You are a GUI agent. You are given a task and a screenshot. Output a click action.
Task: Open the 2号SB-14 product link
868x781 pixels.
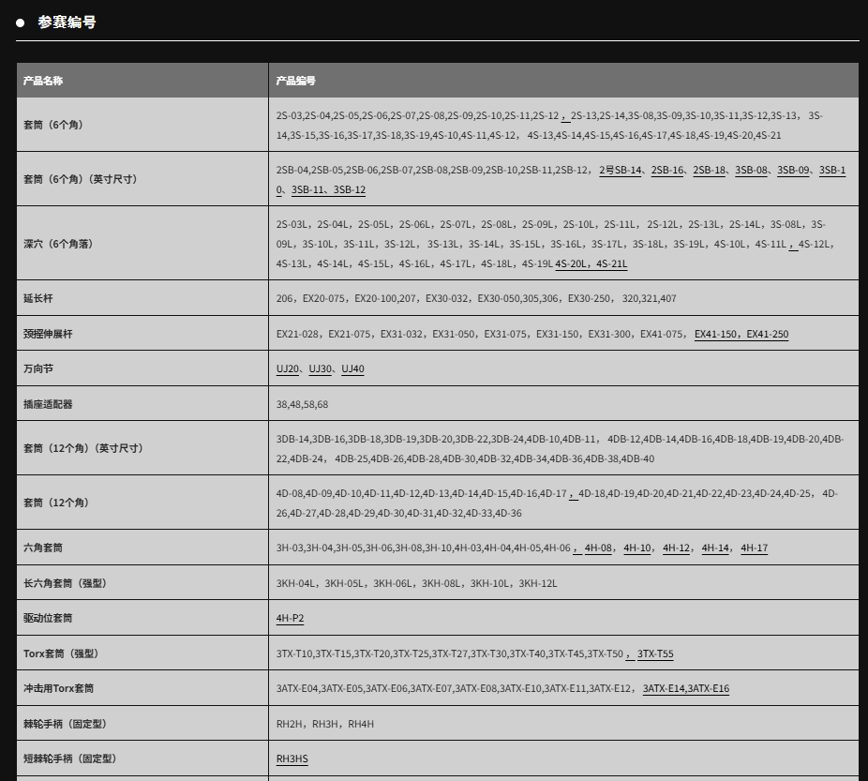(x=621, y=171)
